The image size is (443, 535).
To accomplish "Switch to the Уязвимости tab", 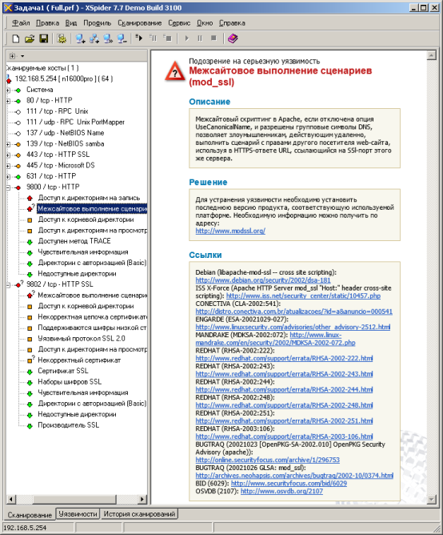I will pyautogui.click(x=78, y=514).
